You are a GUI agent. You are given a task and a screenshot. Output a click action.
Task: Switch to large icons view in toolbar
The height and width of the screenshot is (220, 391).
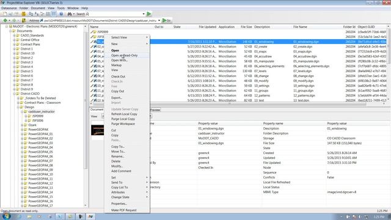tap(31, 14)
